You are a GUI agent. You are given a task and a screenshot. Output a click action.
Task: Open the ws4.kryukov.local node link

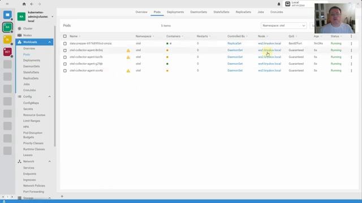[x=269, y=64]
